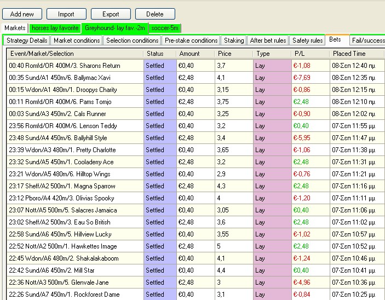Viewport: 385px width, 300px height.
Task: Switch to the Markets tab
Action: click(x=15, y=28)
